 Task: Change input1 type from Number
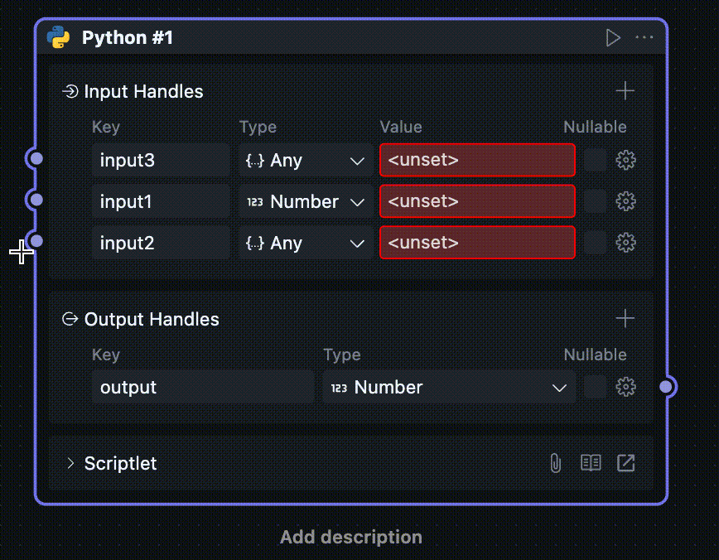click(x=306, y=201)
